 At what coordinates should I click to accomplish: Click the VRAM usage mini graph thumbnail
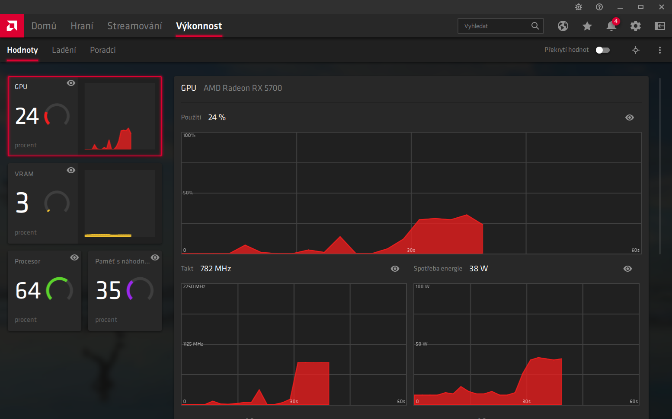(120, 203)
